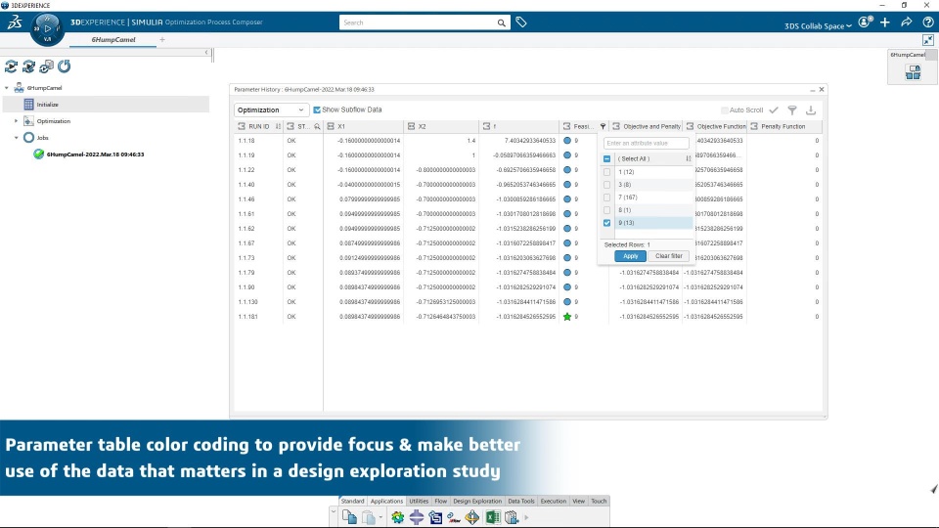
Task: Expand the Optimization tree node
Action: [x=17, y=121]
